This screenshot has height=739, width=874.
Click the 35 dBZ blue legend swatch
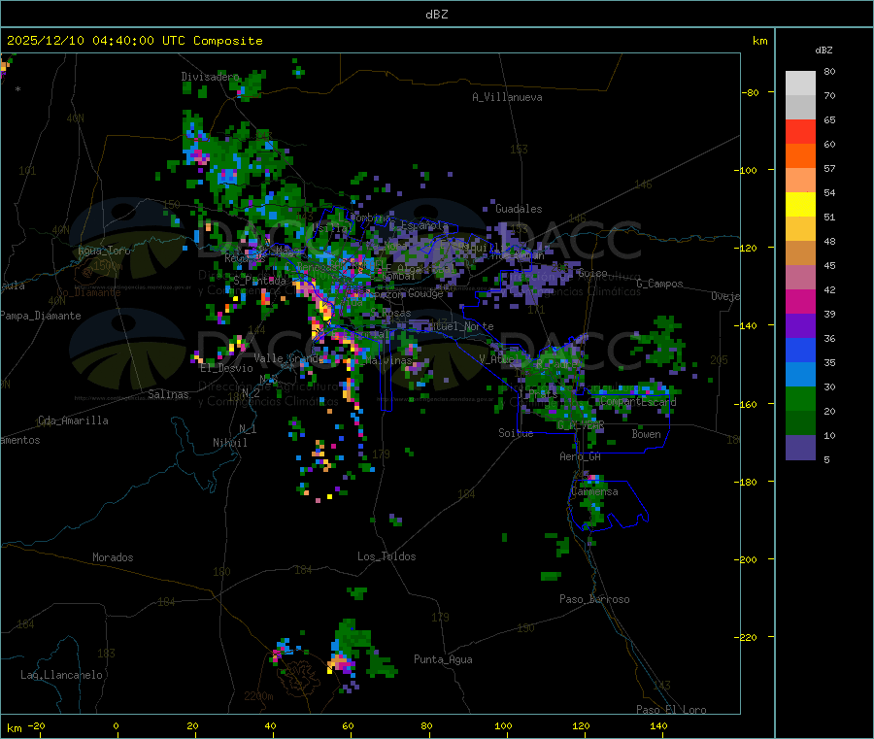800,375
